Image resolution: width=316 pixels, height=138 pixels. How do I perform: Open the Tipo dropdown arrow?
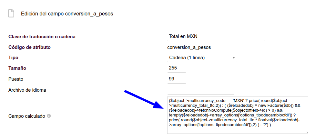(x=234, y=58)
